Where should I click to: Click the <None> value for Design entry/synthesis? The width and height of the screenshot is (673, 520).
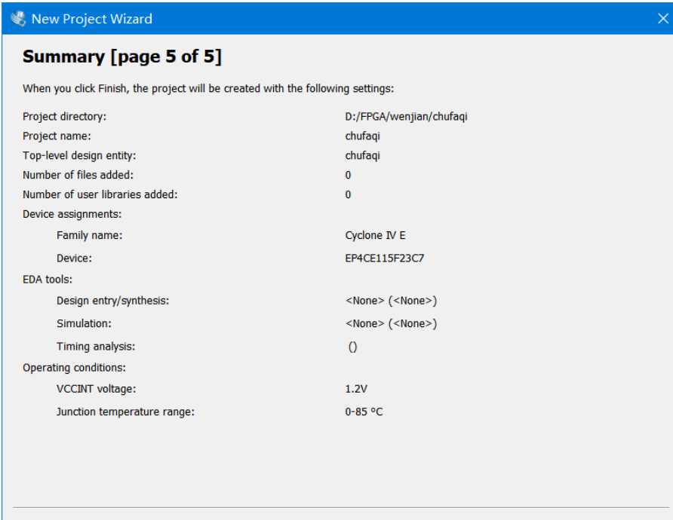(391, 301)
